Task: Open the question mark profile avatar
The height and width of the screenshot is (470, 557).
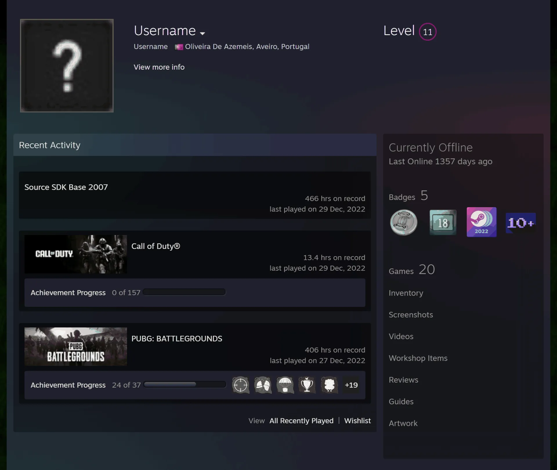Action: (x=67, y=66)
